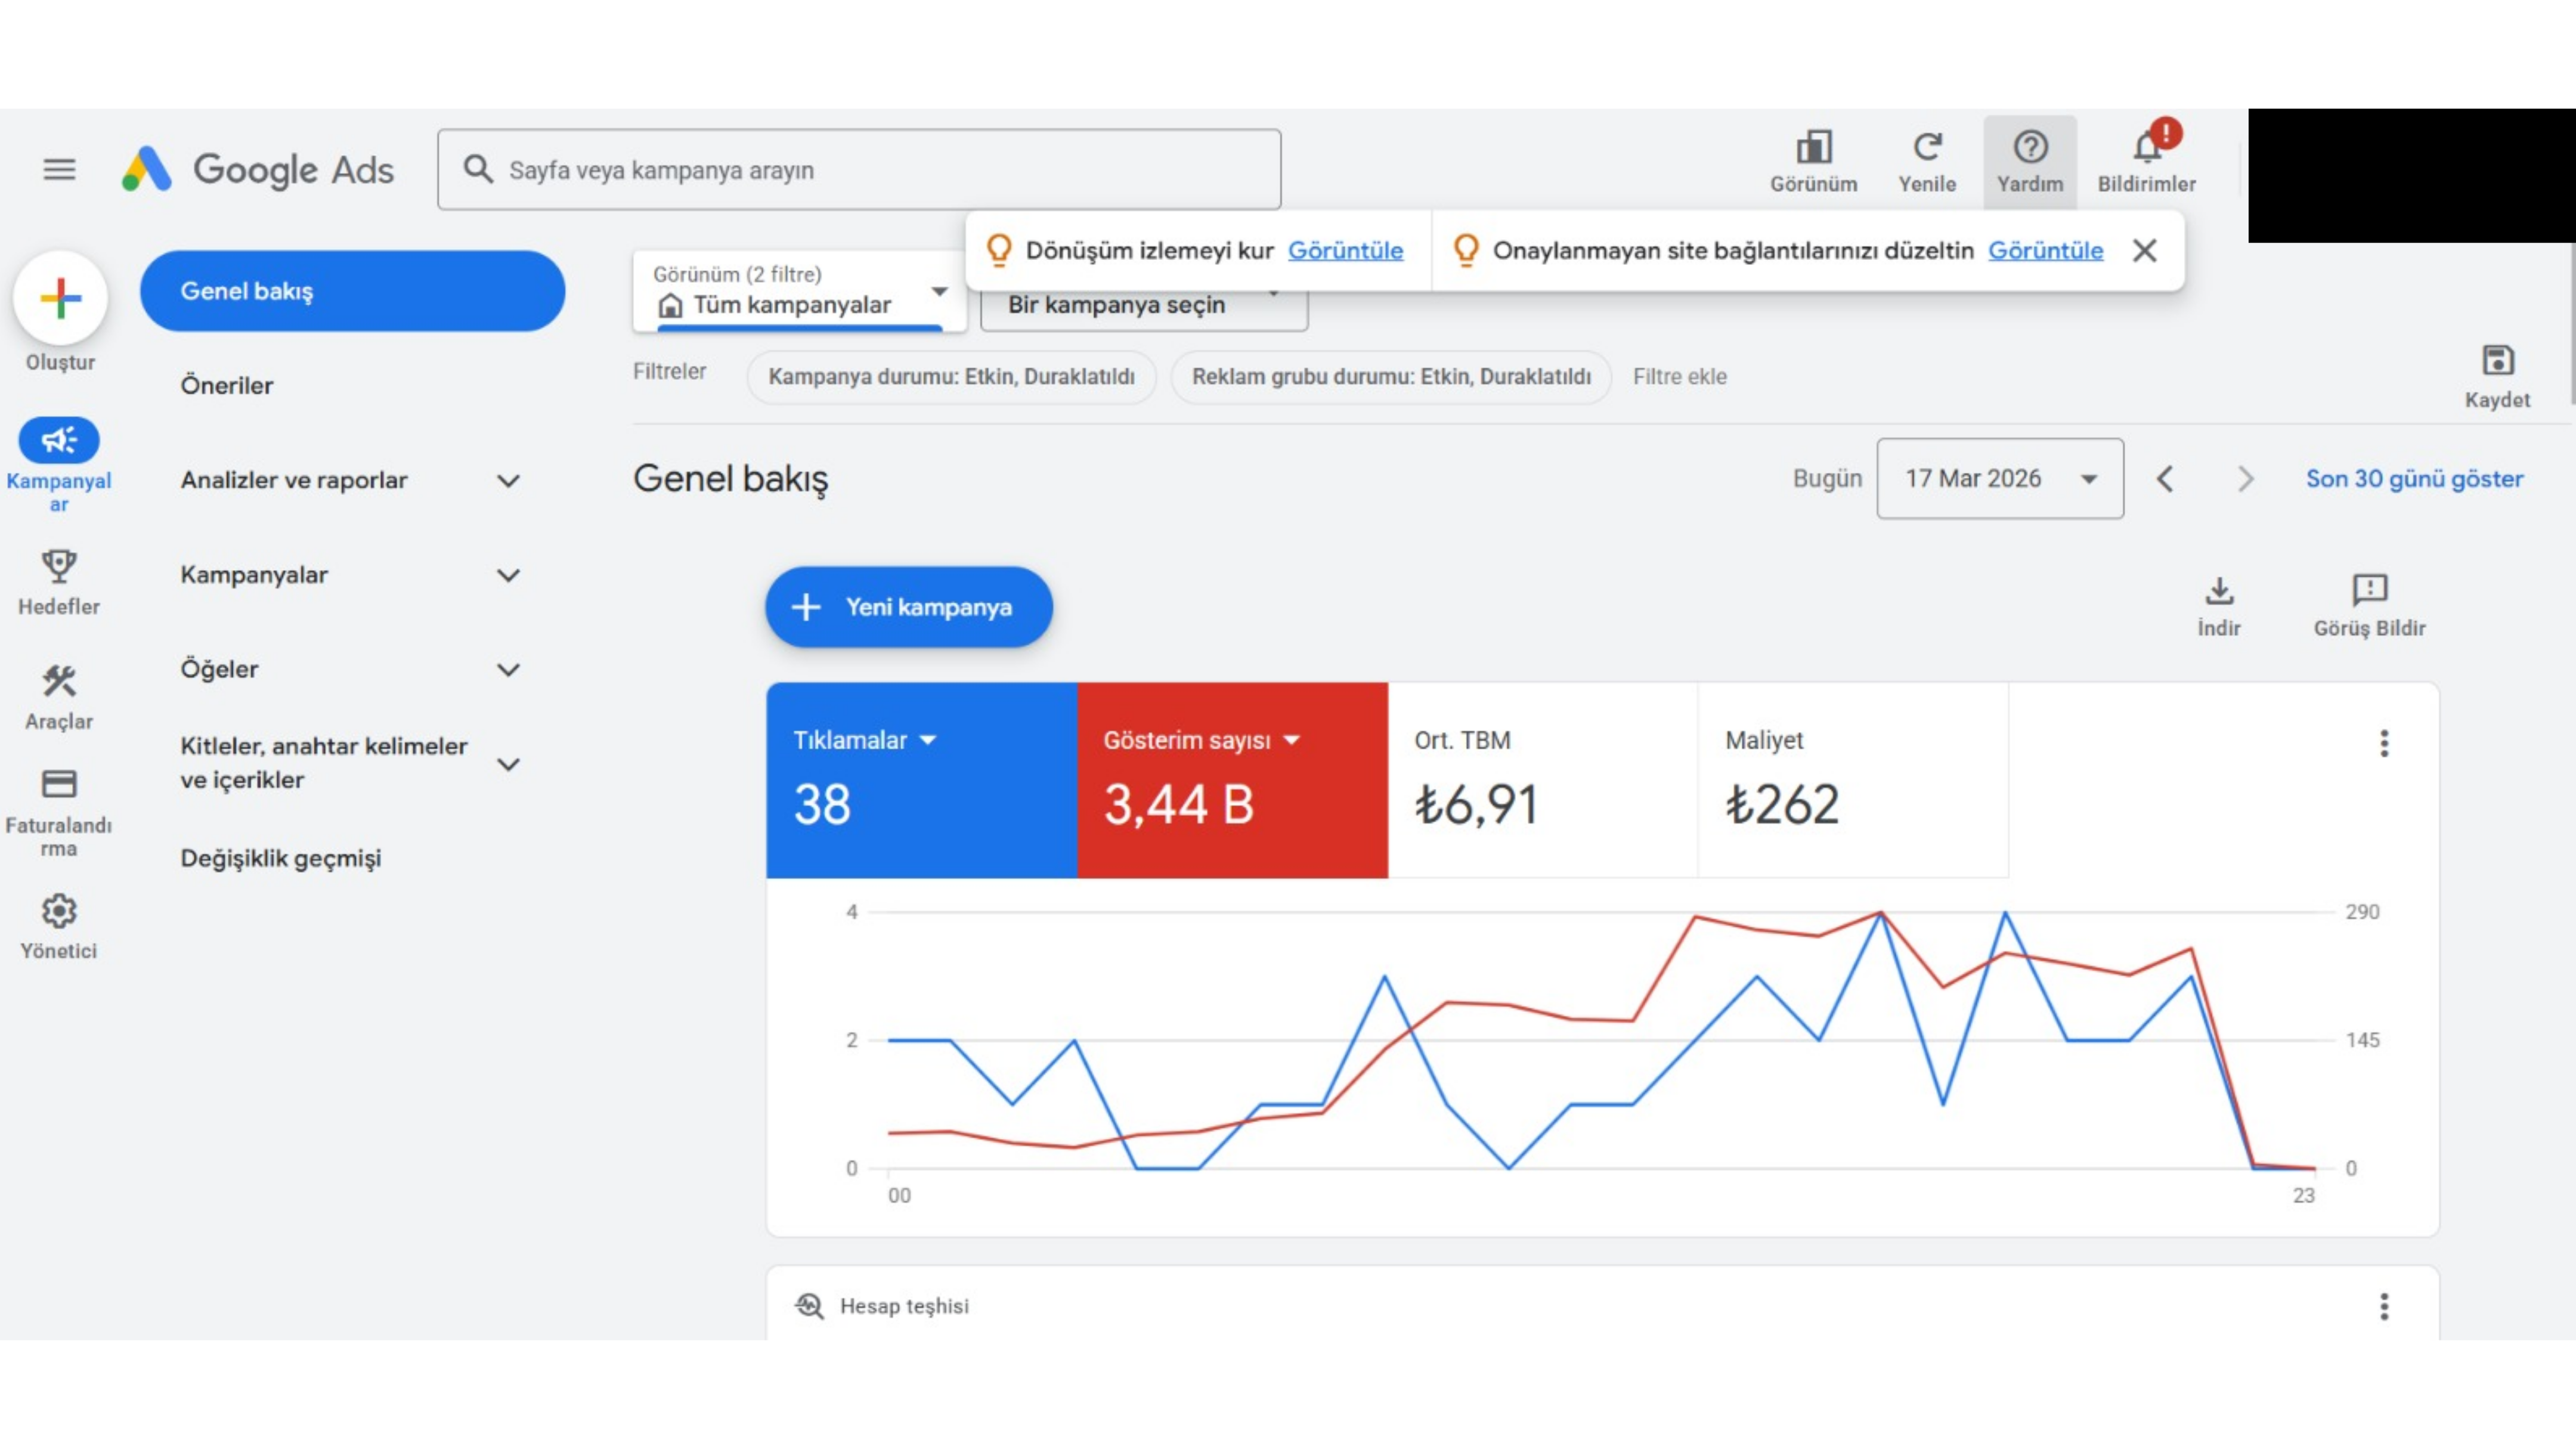Image resolution: width=2576 pixels, height=1449 pixels.
Task: Click the Genel bakış page heading
Action: [731, 479]
